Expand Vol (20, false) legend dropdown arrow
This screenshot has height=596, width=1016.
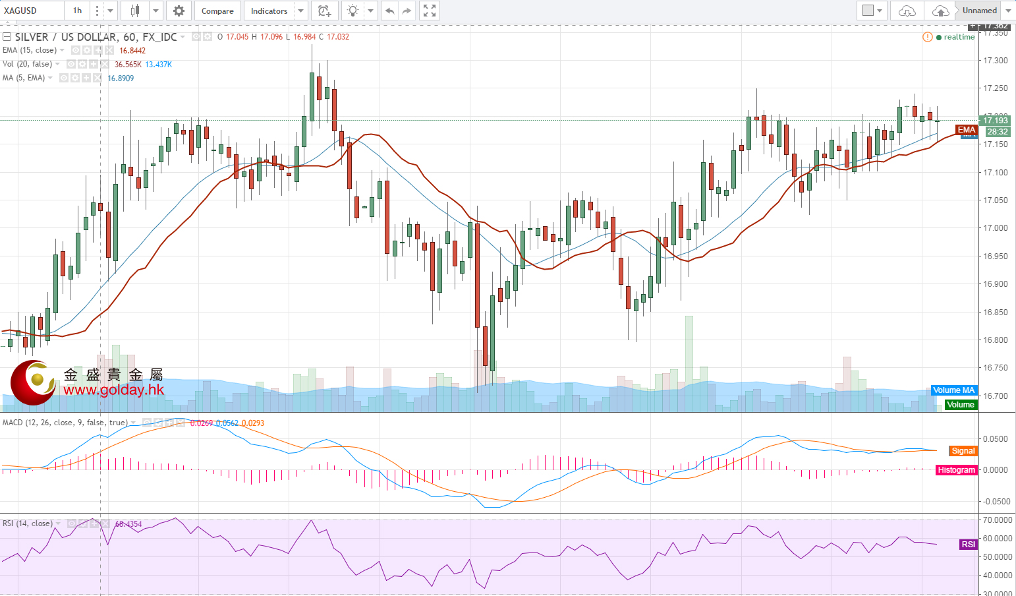[x=58, y=64]
